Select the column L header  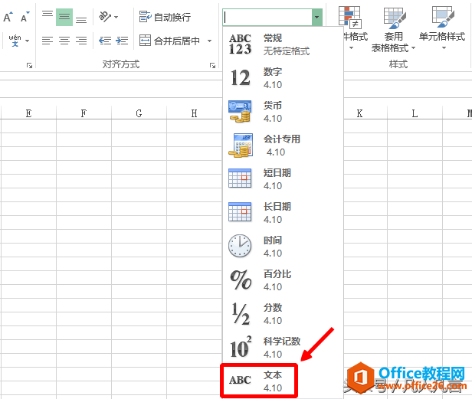click(x=415, y=113)
